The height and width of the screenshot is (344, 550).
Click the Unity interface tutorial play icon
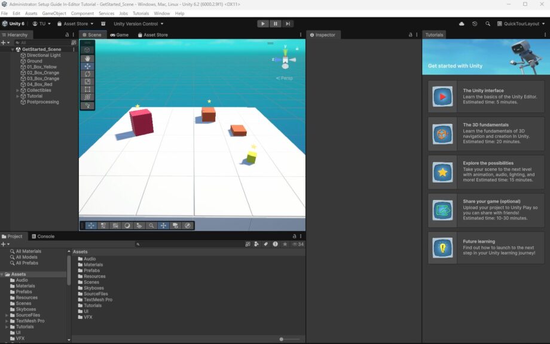443,96
